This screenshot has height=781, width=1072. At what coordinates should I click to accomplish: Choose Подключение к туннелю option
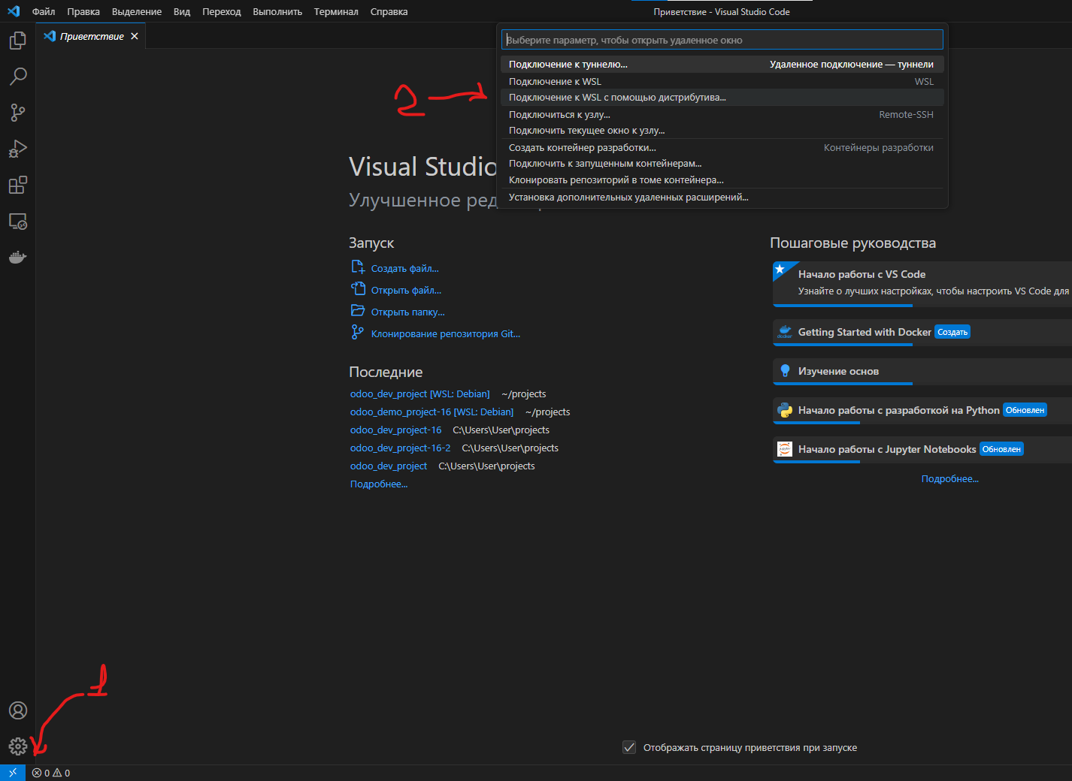click(x=722, y=64)
